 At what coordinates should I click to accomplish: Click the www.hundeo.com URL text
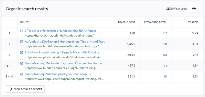(61, 68)
